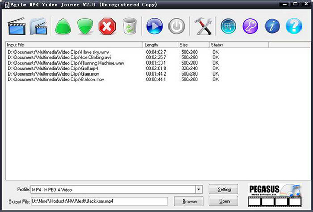
Task: Move selected file down with green arrow
Action: [x=85, y=26]
